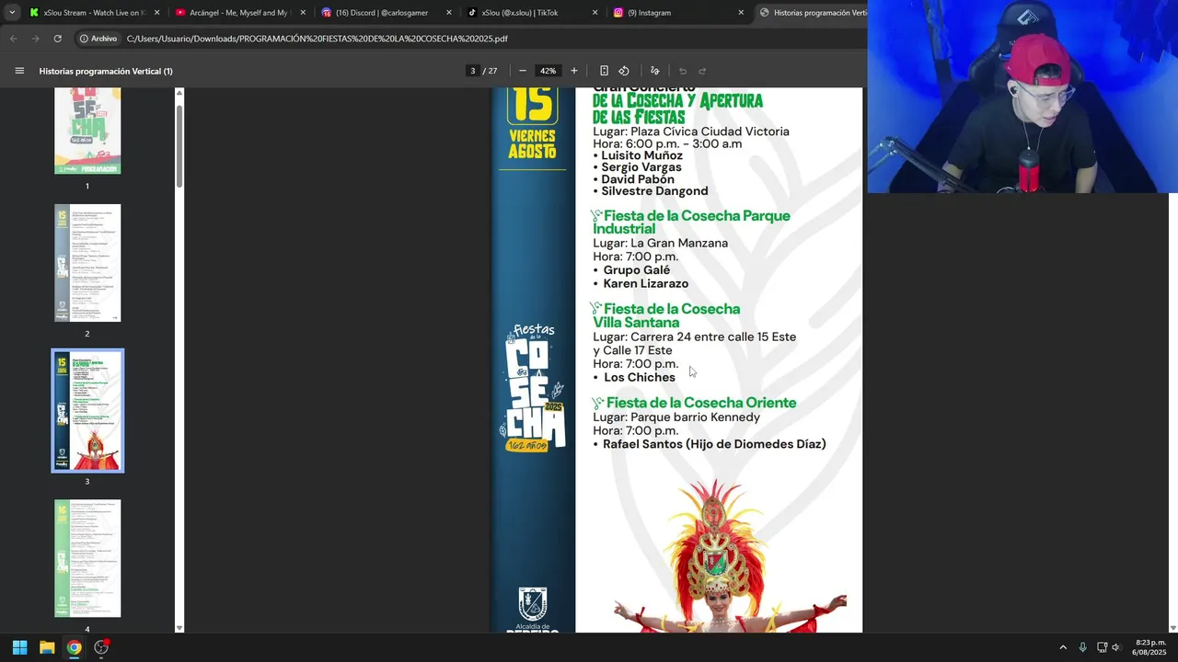This screenshot has width=1178, height=662.
Task: Open page 4 thumbnail
Action: [x=87, y=558]
